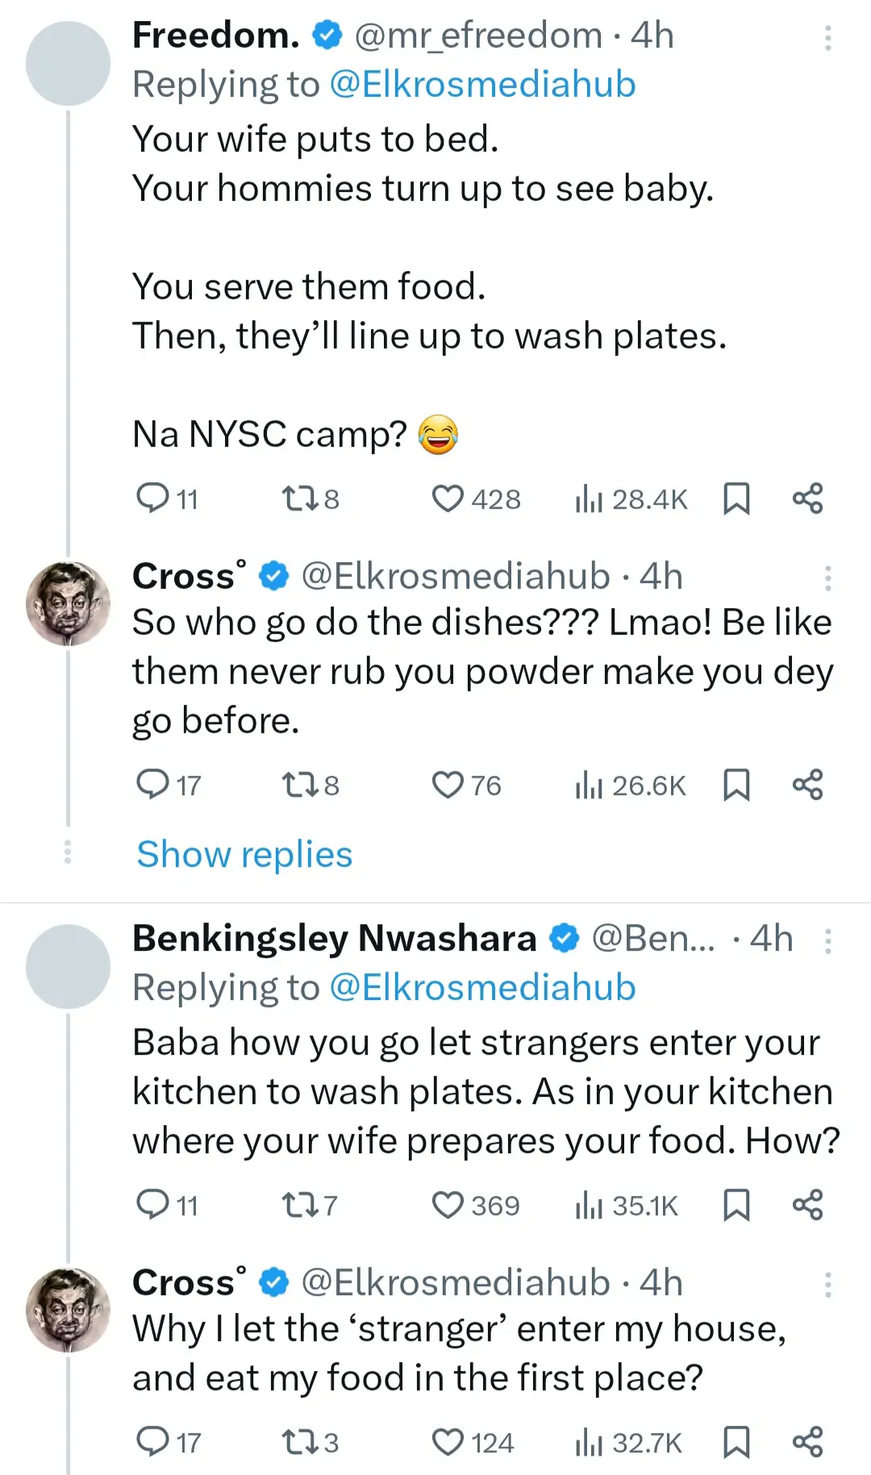Screen dimensions: 871x1475
Task: View analytics showing 35.1K views
Action: click(x=627, y=1206)
